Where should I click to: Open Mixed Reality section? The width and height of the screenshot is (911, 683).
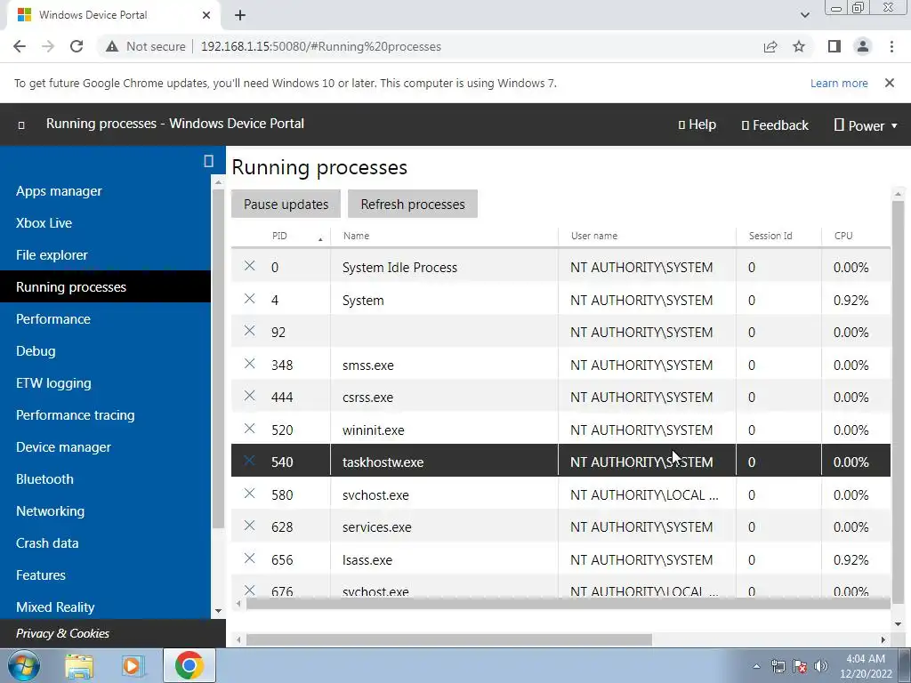[55, 607]
